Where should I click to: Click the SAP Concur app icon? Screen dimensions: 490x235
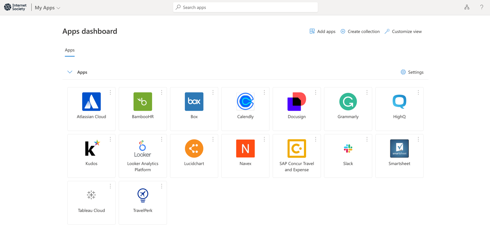pyautogui.click(x=297, y=148)
